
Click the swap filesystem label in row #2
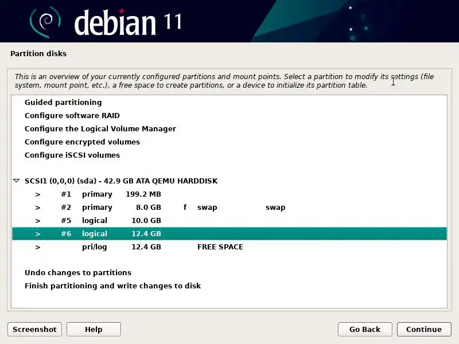(207, 208)
